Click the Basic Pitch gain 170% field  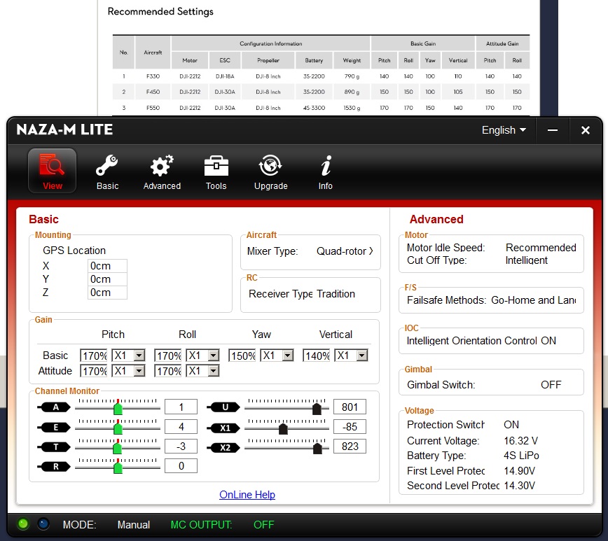pyautogui.click(x=94, y=356)
